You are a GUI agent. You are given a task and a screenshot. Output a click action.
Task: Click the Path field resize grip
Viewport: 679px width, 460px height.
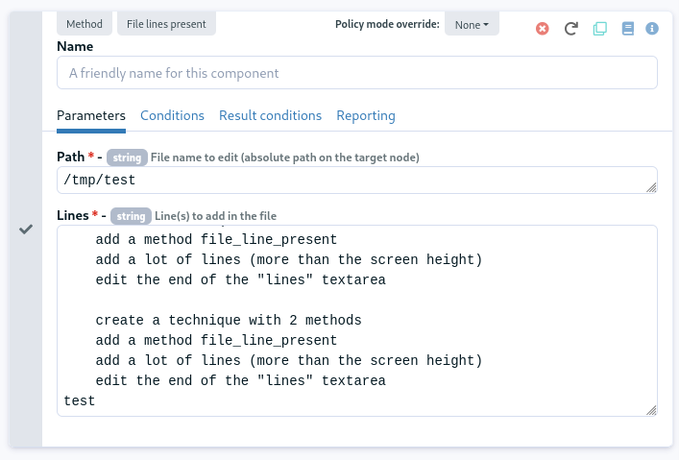(651, 187)
